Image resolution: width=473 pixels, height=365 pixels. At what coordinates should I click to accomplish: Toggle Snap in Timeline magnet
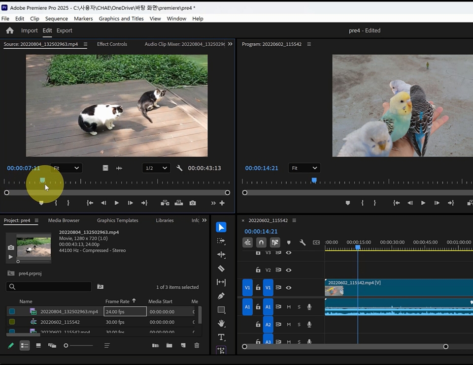point(261,243)
